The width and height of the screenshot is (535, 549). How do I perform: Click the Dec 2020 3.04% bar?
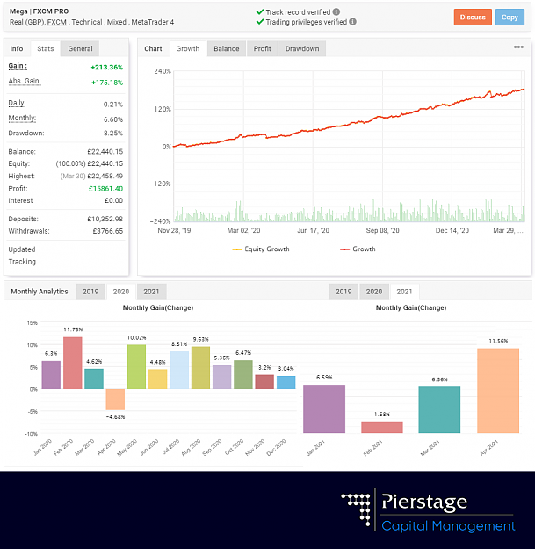286,382
